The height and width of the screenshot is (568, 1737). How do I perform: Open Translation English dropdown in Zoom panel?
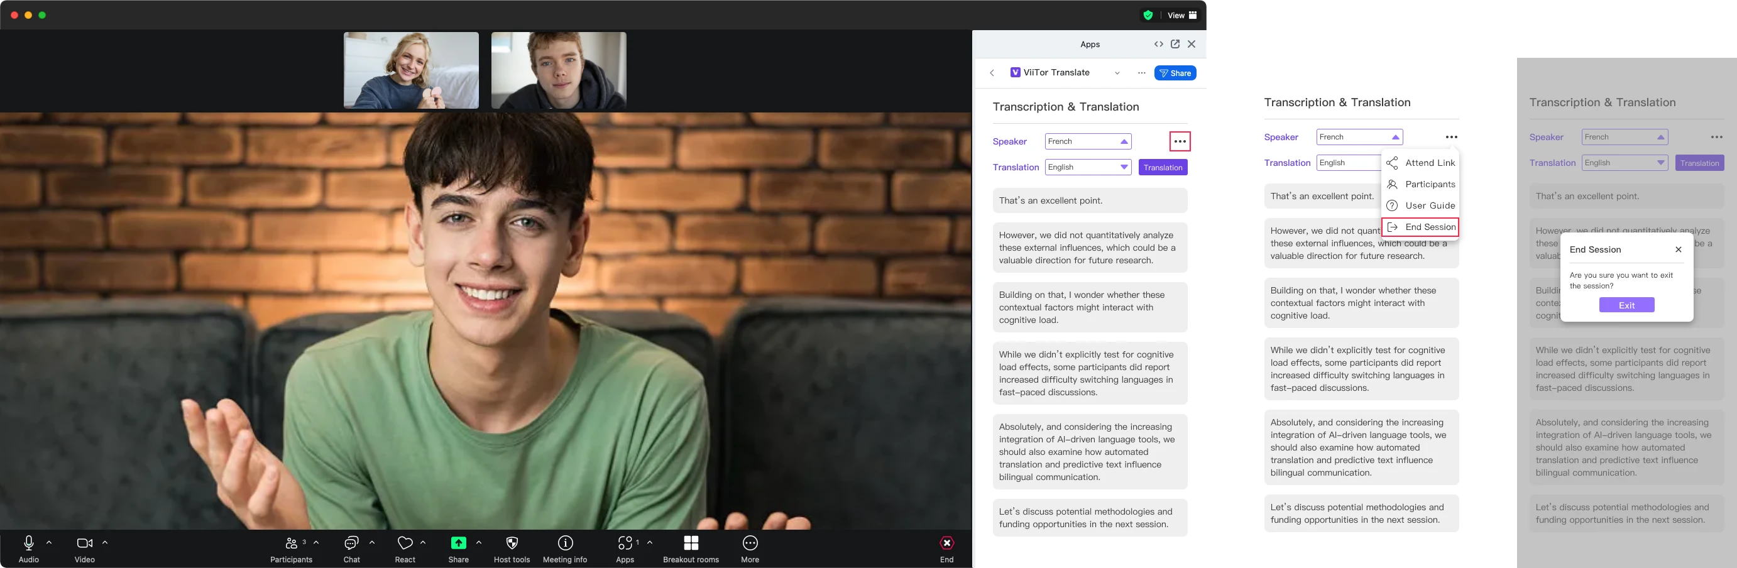pos(1088,167)
